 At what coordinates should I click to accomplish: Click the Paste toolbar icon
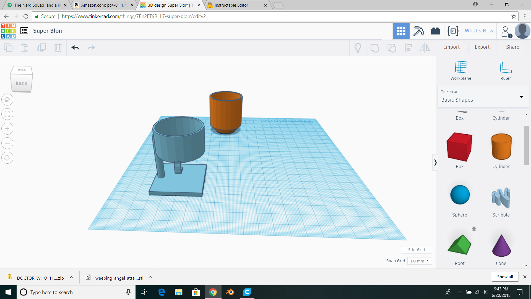(x=25, y=48)
